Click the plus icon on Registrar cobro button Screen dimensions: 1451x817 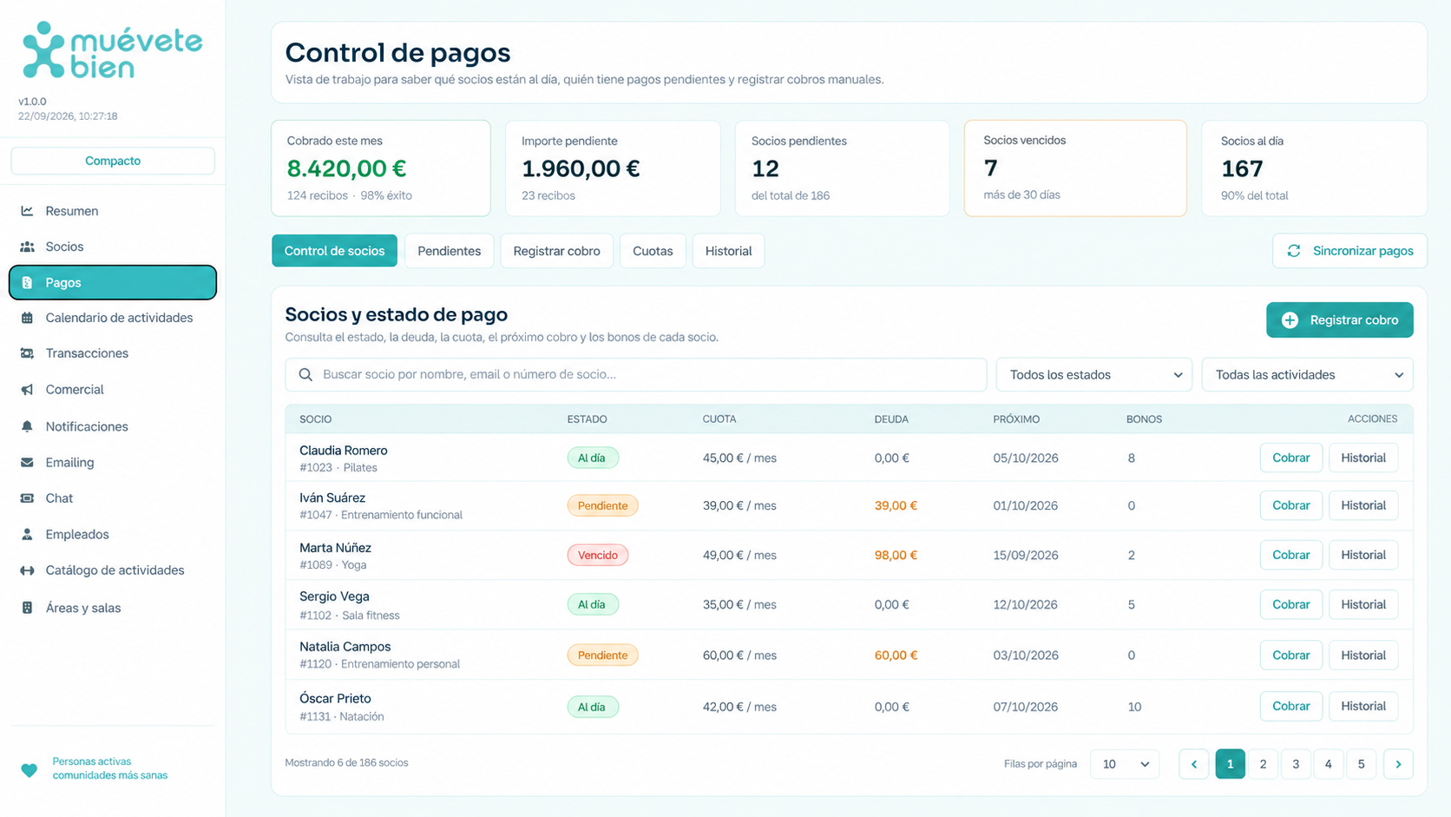(x=1290, y=320)
